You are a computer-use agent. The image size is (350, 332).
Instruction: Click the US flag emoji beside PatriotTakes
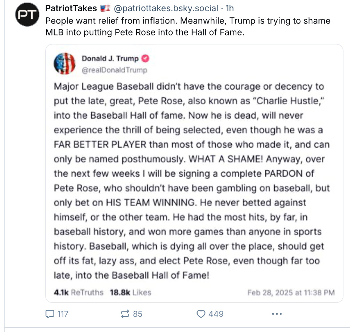105,8
